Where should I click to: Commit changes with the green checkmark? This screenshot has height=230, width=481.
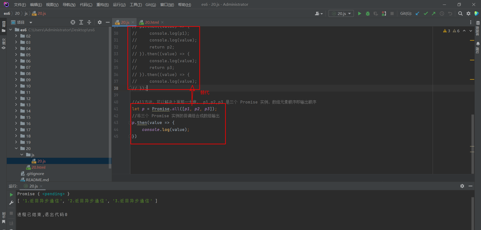point(426,13)
